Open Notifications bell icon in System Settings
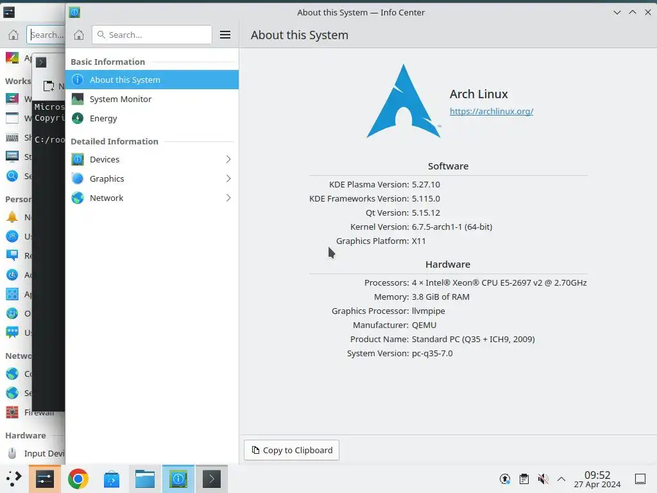This screenshot has height=493, width=657. point(12,217)
